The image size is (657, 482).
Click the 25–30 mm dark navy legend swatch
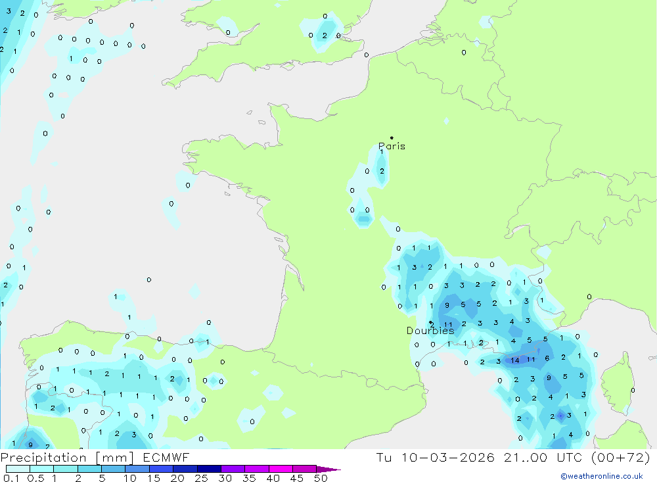[x=209, y=469]
